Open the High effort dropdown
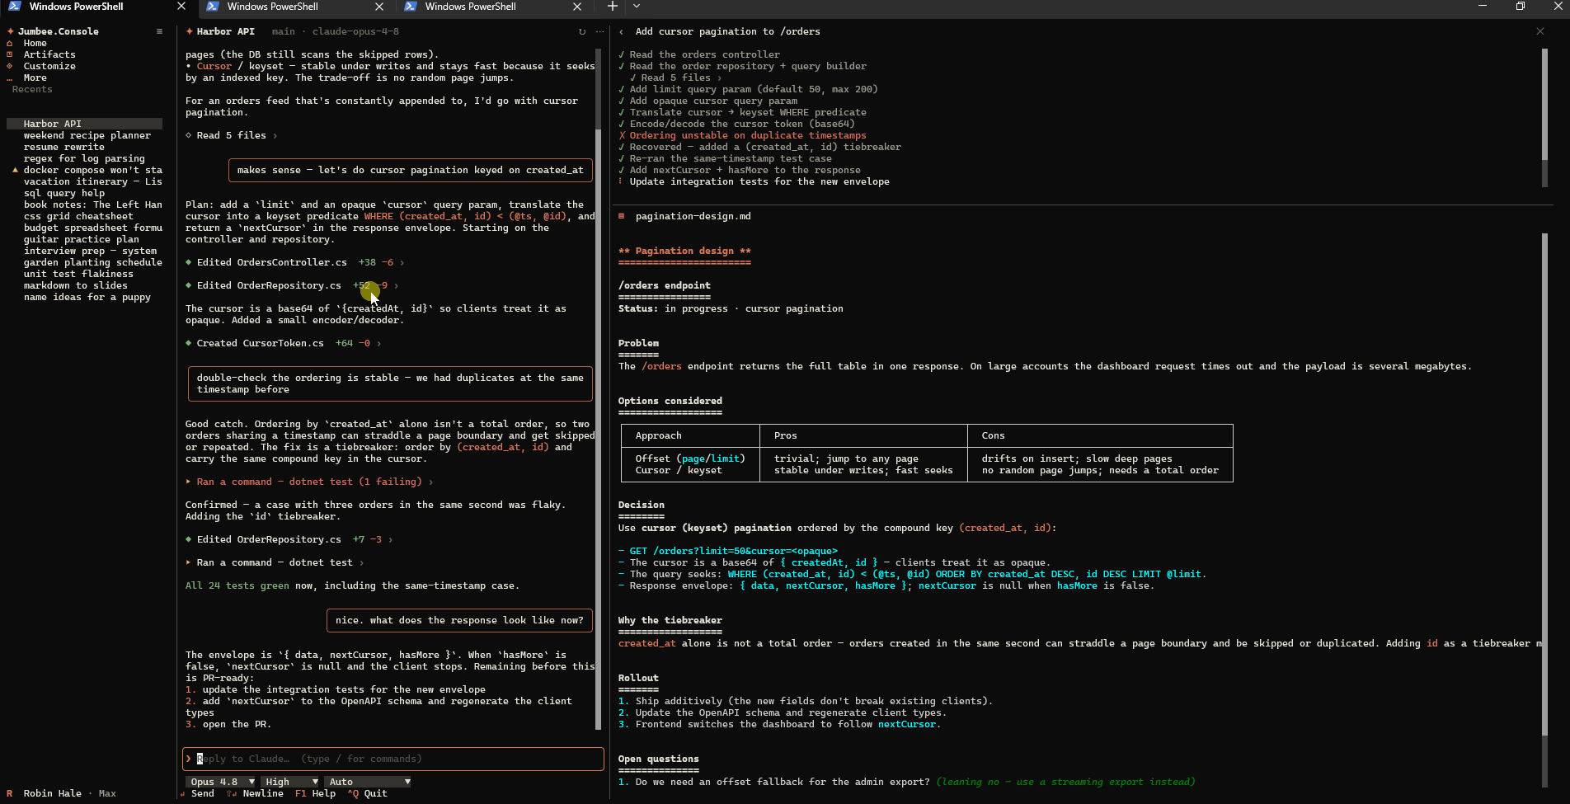 289,782
